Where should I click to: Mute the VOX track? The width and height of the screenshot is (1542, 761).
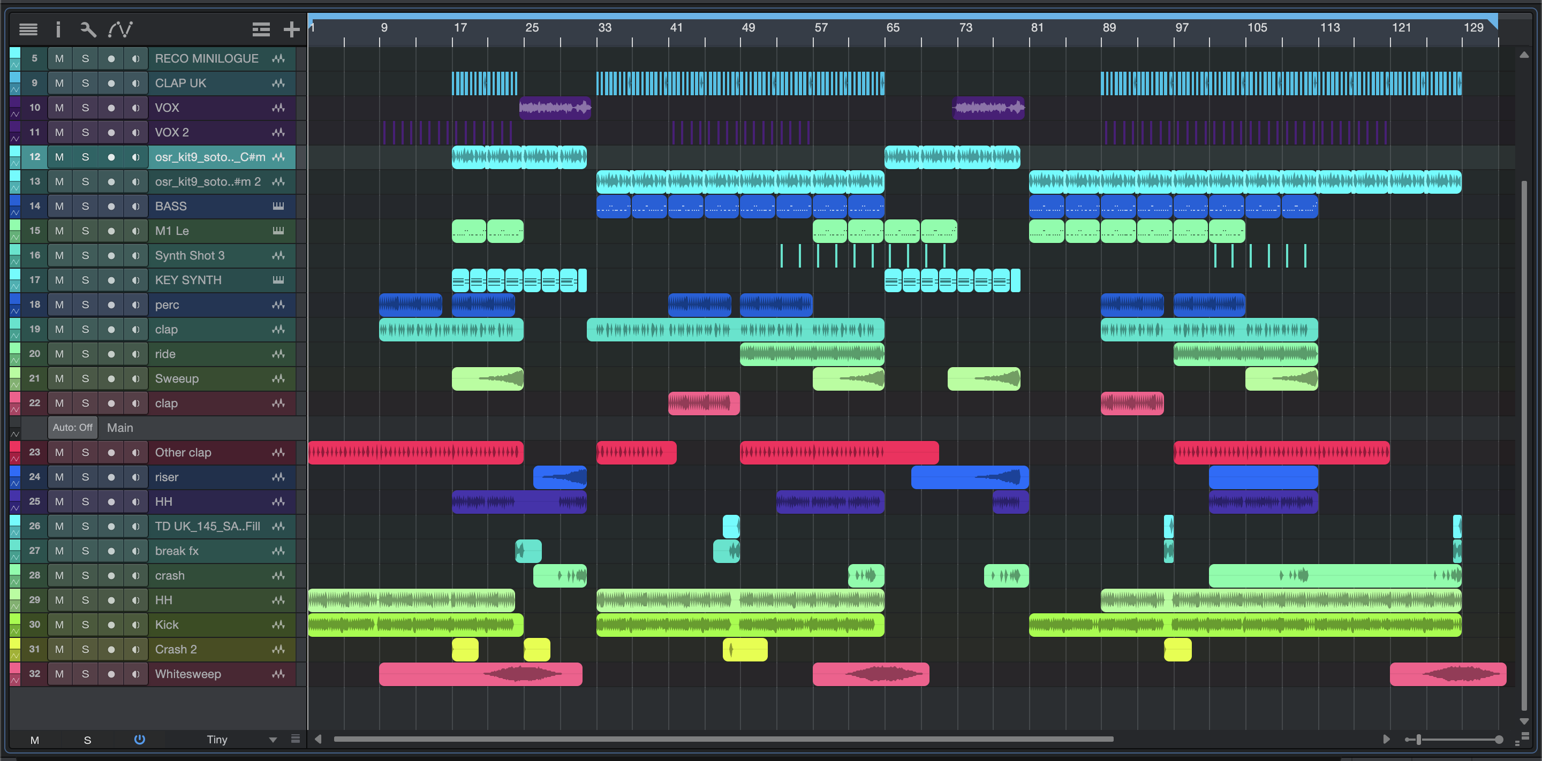[59, 108]
